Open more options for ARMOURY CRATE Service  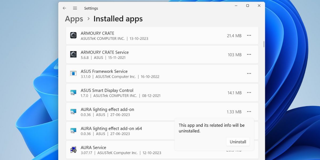point(249,54)
